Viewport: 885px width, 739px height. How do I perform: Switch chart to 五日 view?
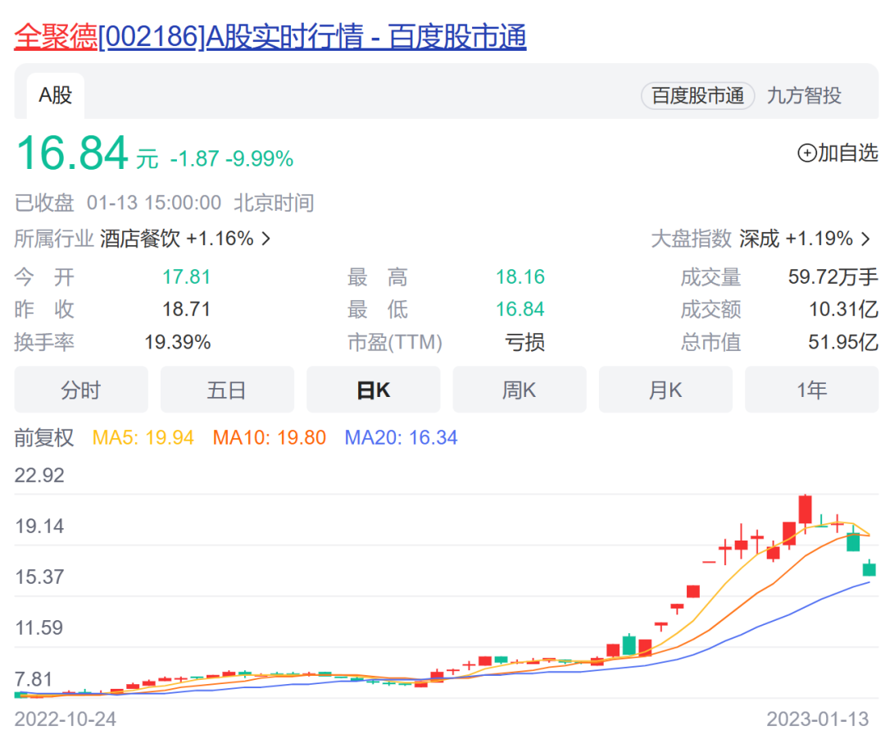[227, 390]
